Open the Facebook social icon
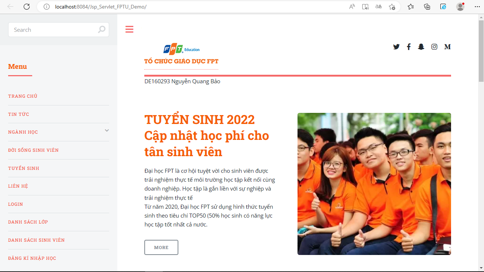This screenshot has height=272, width=484. click(x=409, y=47)
